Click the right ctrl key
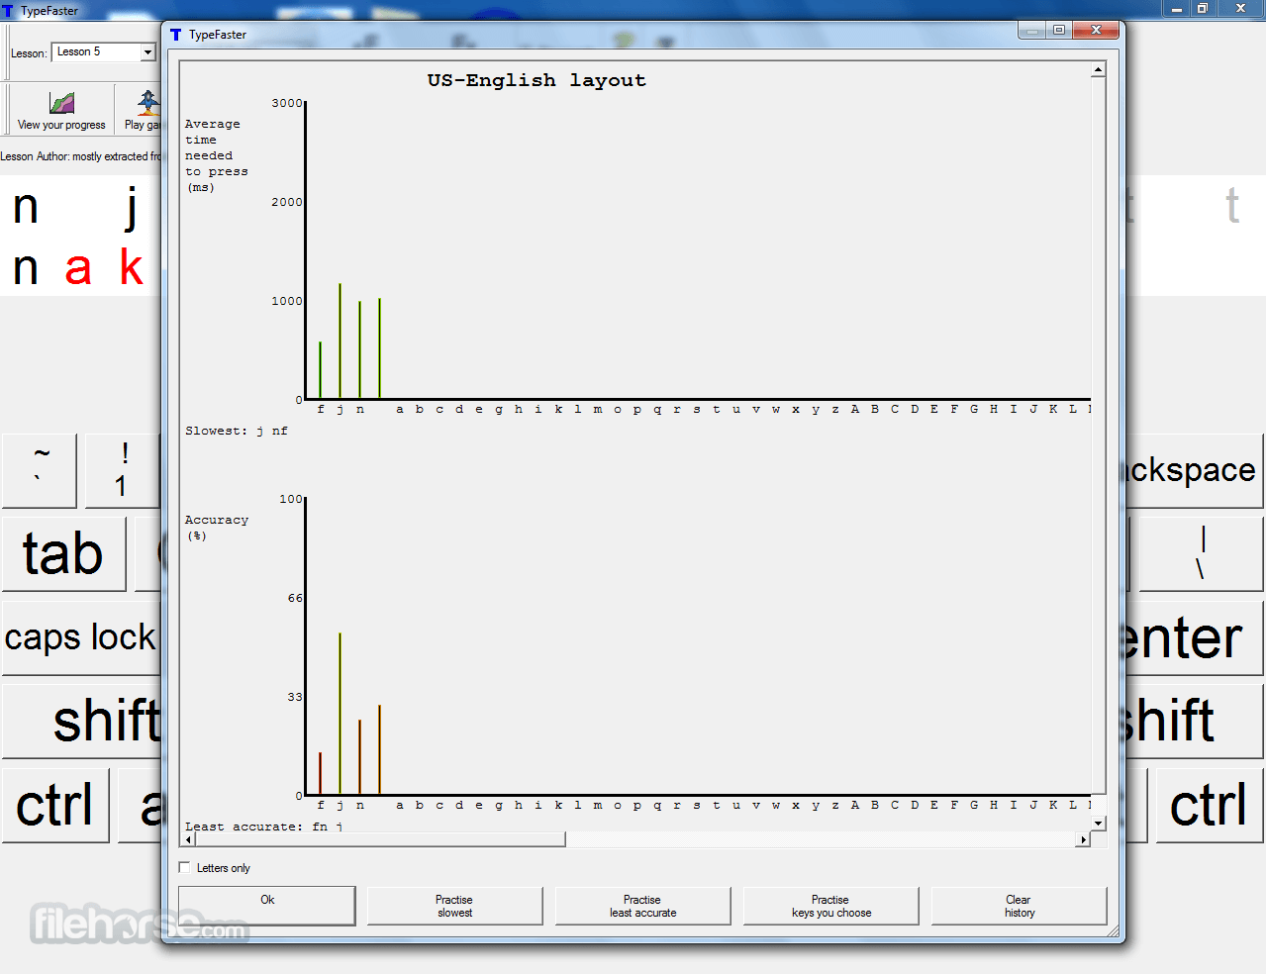 (x=1210, y=806)
